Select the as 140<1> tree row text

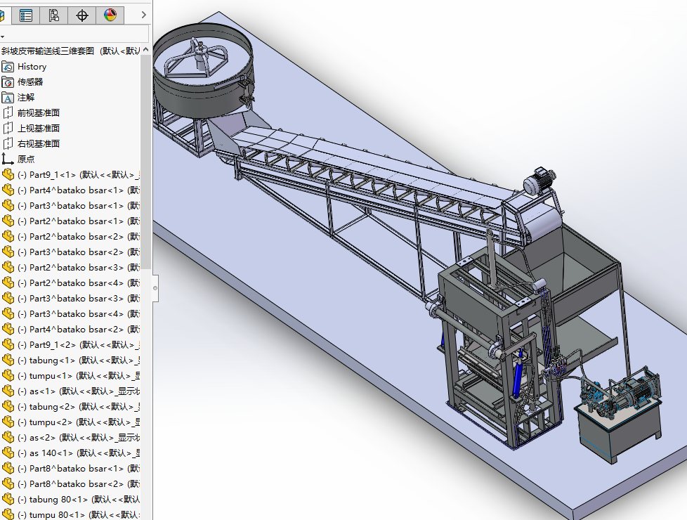click(79, 453)
